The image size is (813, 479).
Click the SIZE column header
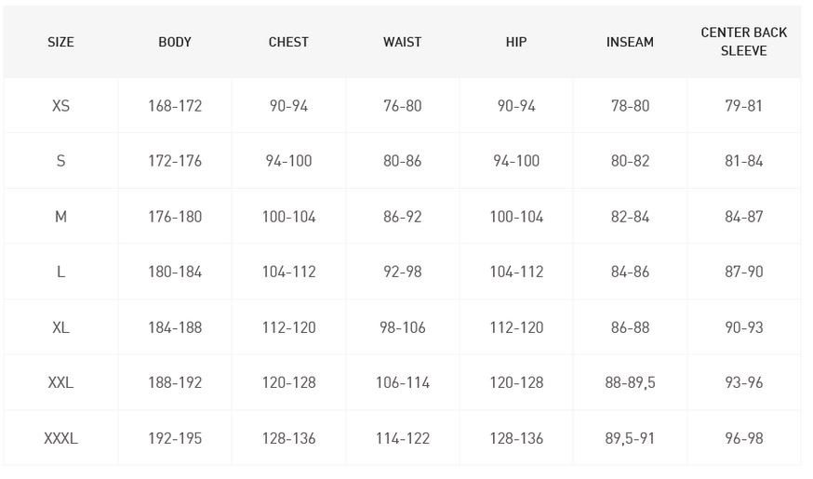tap(60, 42)
